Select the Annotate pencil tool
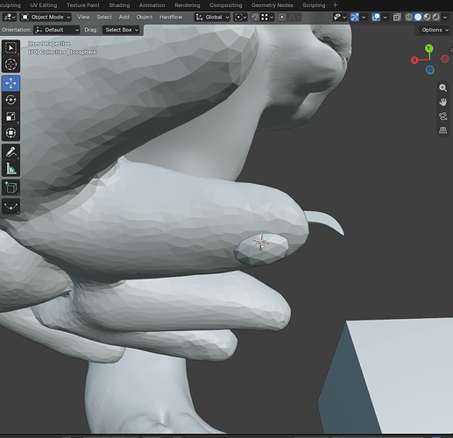 tap(11, 152)
